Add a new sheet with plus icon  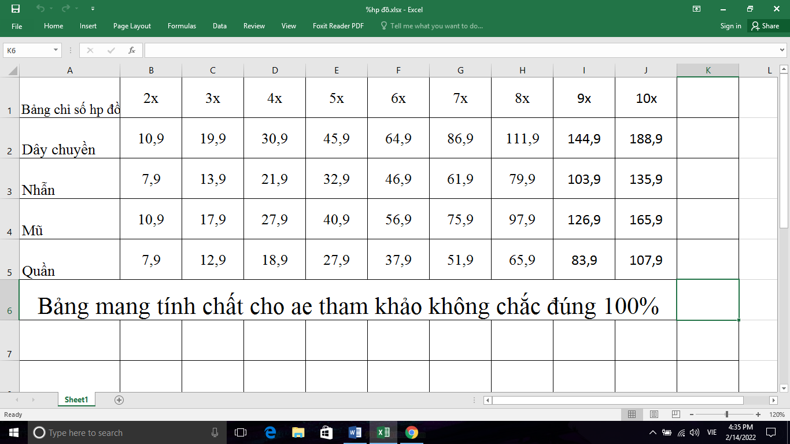coord(119,399)
